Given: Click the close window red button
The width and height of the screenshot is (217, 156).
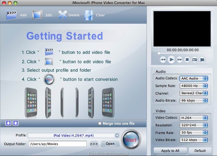Looking at the screenshot, I should [x=4, y=3].
